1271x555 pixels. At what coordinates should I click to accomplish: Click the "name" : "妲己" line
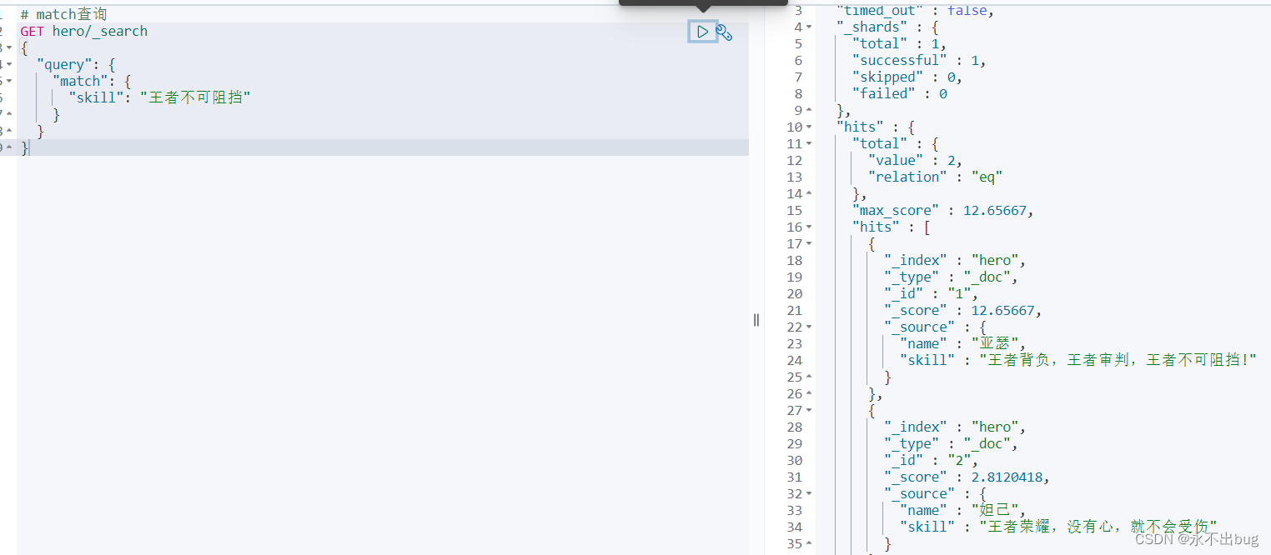963,510
